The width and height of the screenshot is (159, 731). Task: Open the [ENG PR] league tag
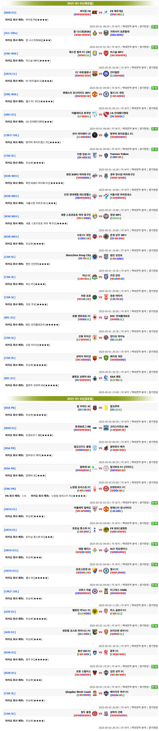[x=10, y=489]
